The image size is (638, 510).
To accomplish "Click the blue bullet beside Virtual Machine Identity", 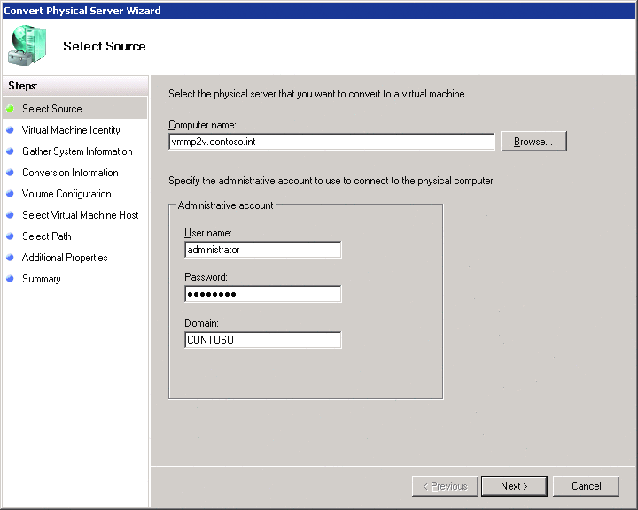I will coord(10,130).
